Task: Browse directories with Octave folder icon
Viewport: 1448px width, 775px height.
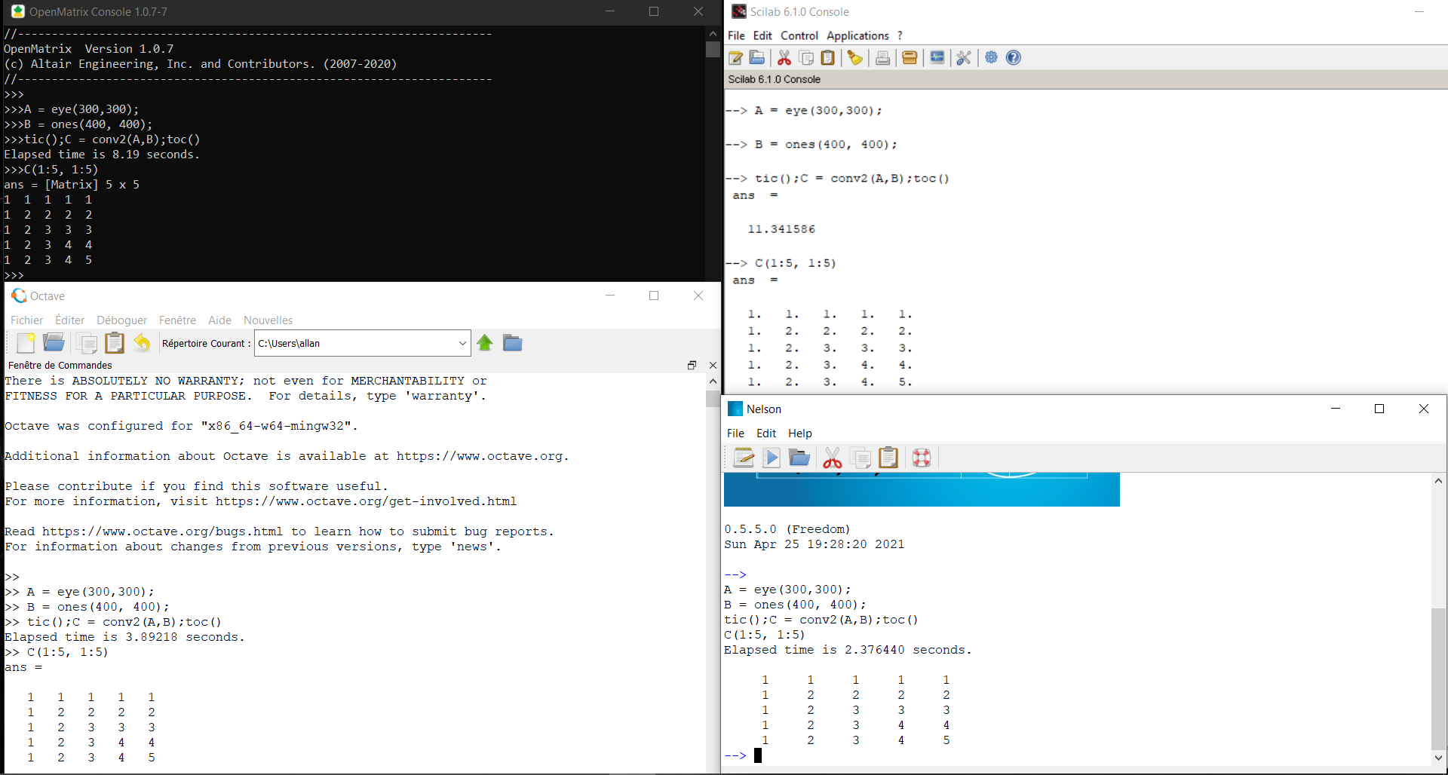Action: 513,343
